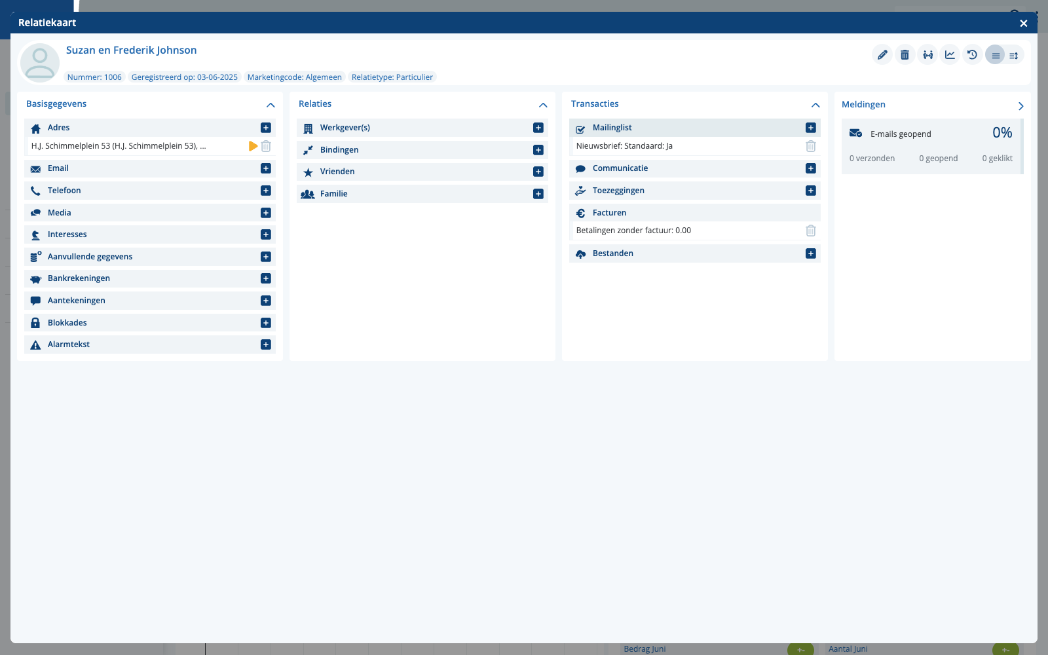Image resolution: width=1048 pixels, height=655 pixels.
Task: Collapse the Transacties panel
Action: (815, 105)
